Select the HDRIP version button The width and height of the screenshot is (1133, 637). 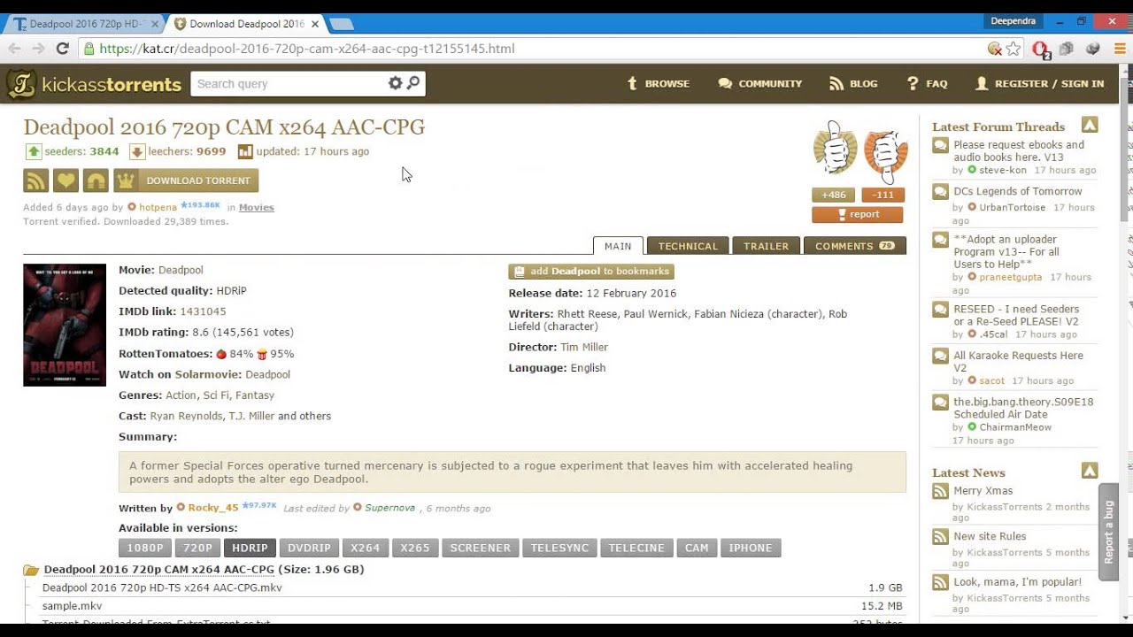click(x=250, y=548)
